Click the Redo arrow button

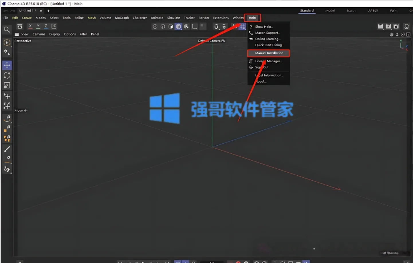pos(13,11)
